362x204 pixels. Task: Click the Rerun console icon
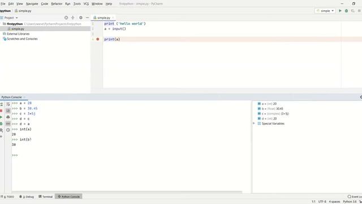pyautogui.click(x=1, y=104)
